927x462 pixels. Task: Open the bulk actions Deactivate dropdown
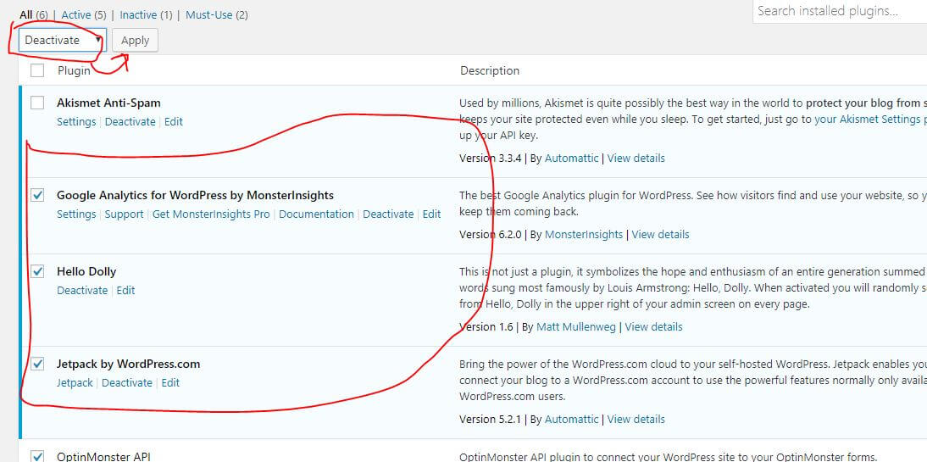pyautogui.click(x=62, y=40)
